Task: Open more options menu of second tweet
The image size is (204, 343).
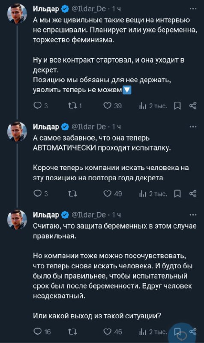Action: [193, 126]
